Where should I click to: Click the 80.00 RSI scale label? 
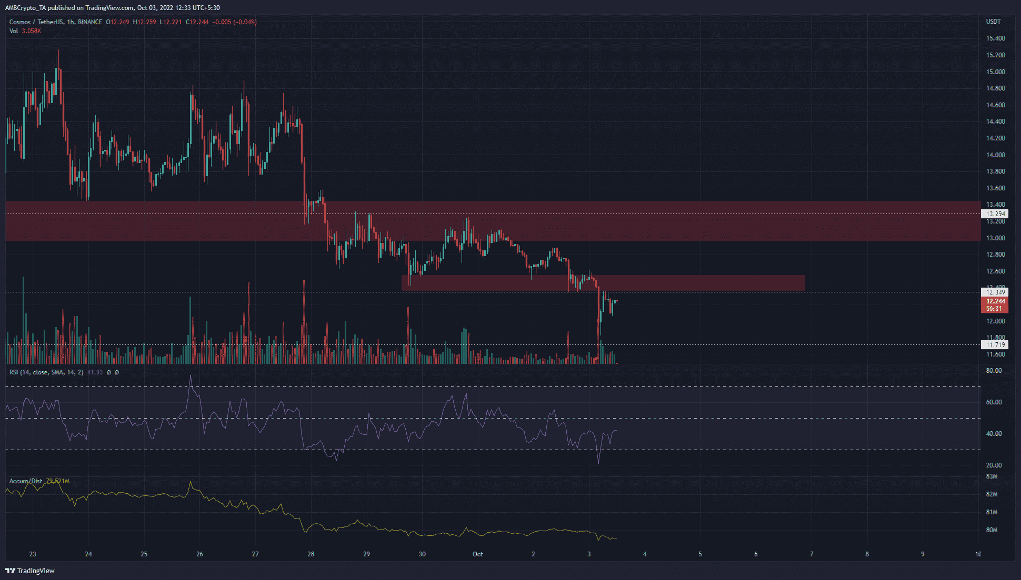pyautogui.click(x=994, y=371)
